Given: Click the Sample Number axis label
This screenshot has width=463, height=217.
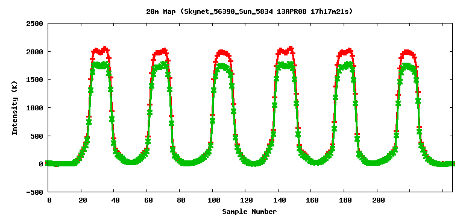Looking at the screenshot, I should (249, 212).
